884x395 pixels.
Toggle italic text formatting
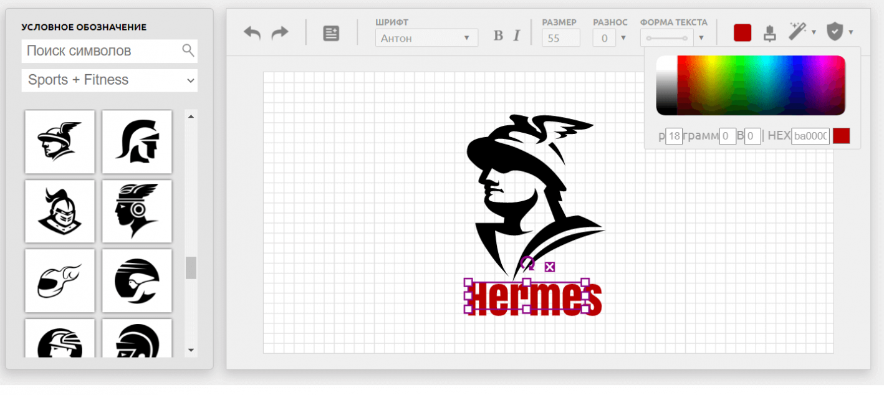(516, 36)
